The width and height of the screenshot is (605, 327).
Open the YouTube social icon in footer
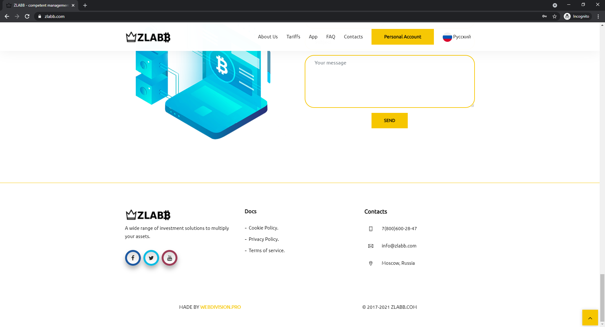[170, 258]
